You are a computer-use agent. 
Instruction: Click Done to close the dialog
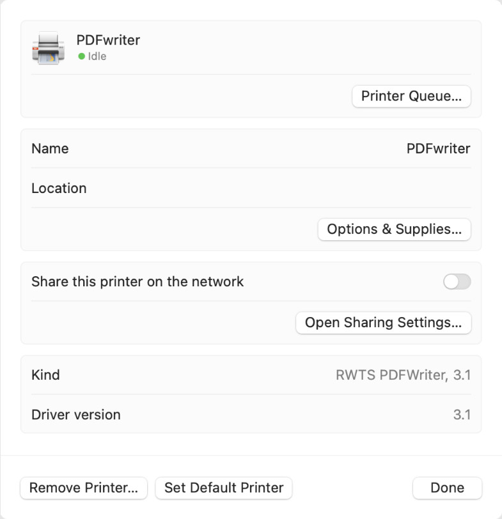click(x=447, y=488)
